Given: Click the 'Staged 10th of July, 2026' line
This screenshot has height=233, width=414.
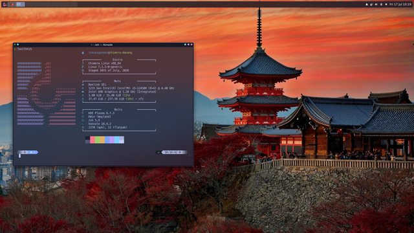Looking at the screenshot, I should point(109,71).
